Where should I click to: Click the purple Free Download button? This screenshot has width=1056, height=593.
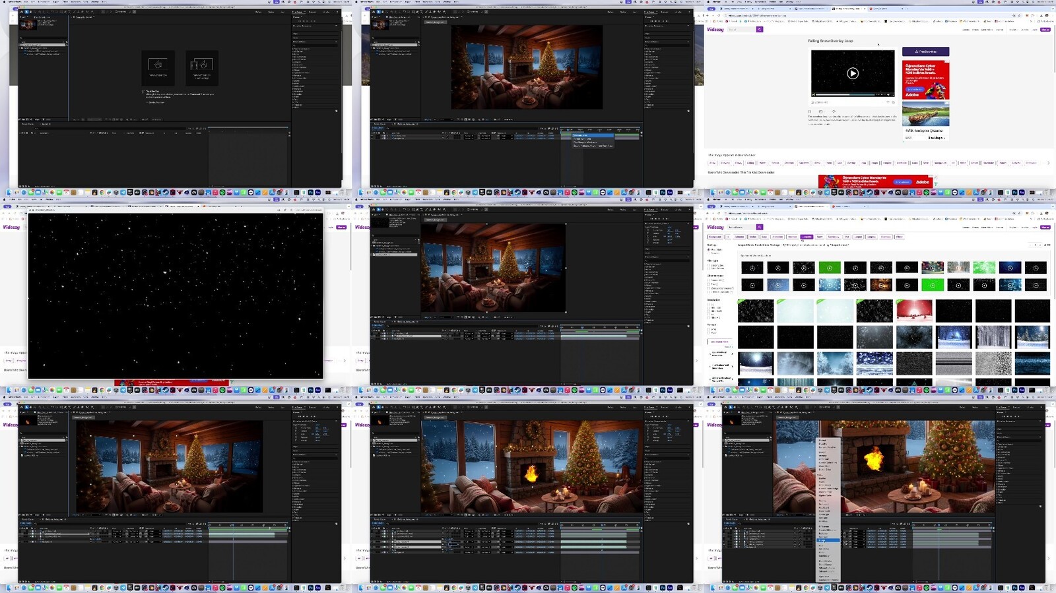(925, 51)
